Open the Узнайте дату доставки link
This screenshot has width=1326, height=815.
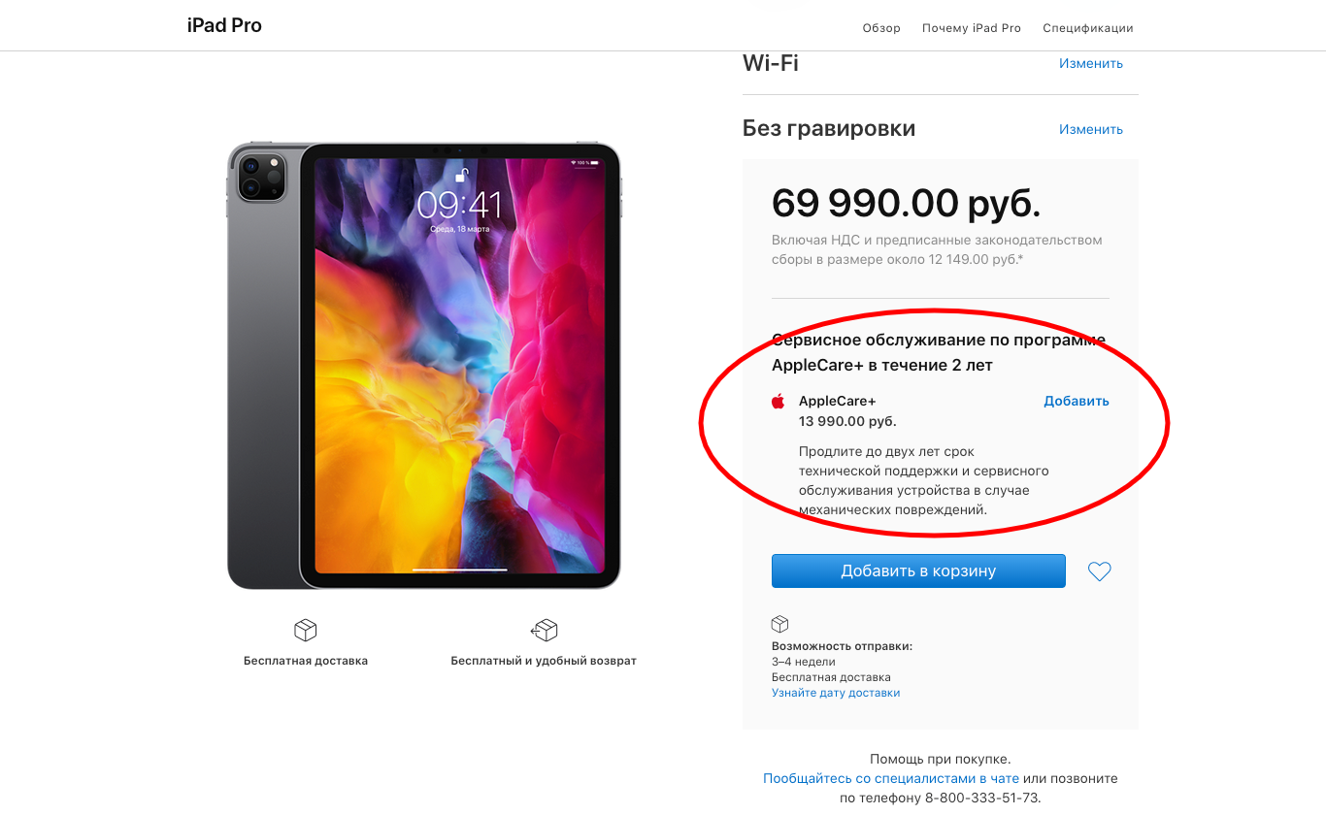coord(836,693)
